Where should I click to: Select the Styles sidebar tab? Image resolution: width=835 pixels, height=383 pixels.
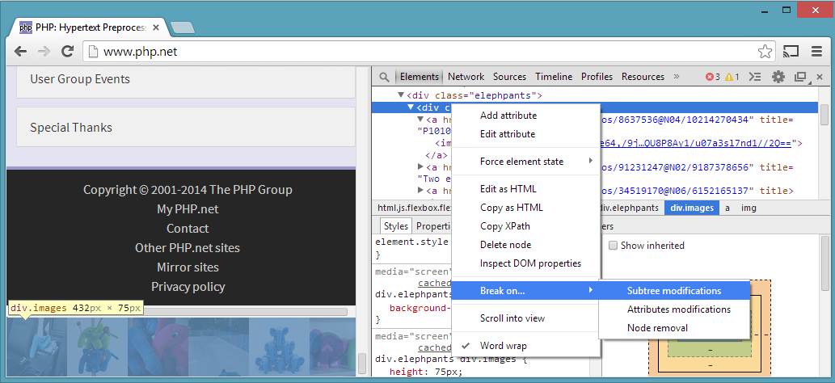pos(395,226)
